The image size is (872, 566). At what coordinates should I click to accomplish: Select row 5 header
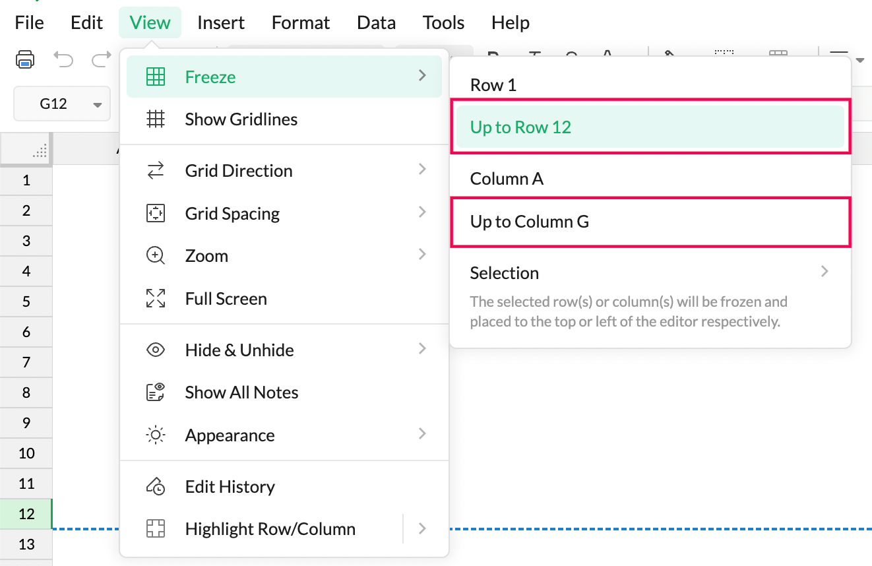tap(26, 301)
